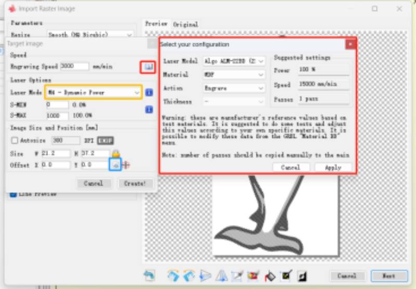The height and width of the screenshot is (289, 416).
Task: Click the outline pencil toolbar icon
Action: (286, 275)
